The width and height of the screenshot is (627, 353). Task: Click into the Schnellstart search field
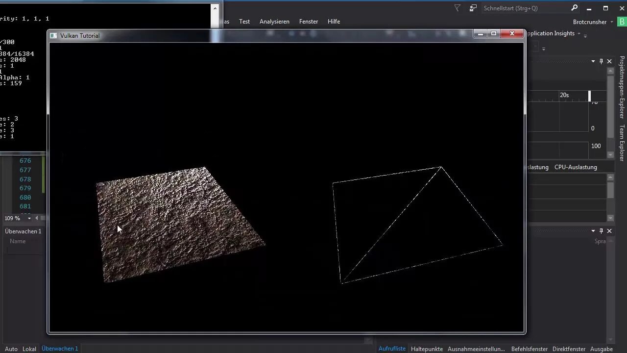coord(525,8)
